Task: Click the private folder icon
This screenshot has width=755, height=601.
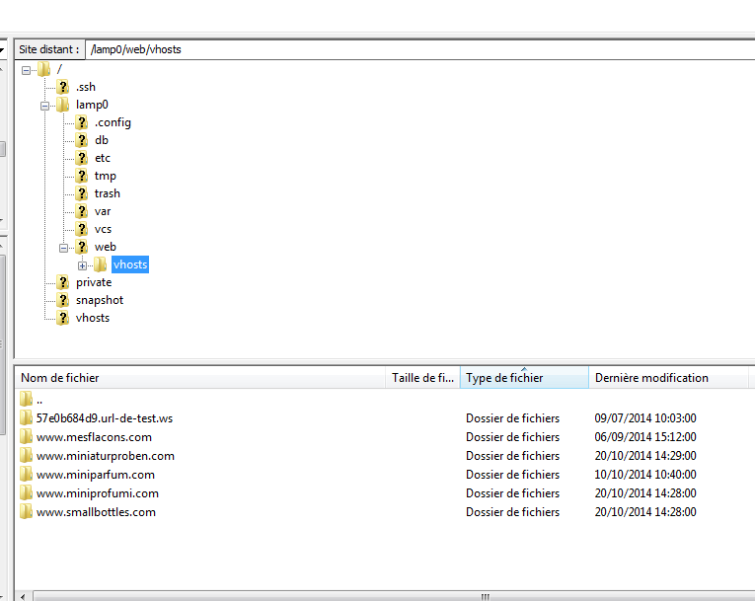Action: (62, 282)
